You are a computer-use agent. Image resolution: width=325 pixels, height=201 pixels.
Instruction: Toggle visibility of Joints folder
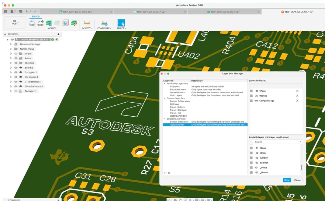tap(16, 58)
